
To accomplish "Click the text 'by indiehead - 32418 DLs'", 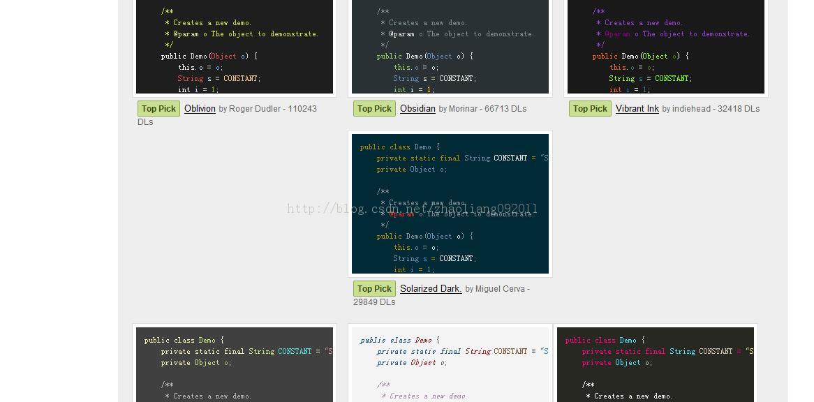I will (x=711, y=108).
